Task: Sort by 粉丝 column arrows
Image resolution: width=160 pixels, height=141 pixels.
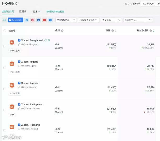Action: tap(116, 30)
